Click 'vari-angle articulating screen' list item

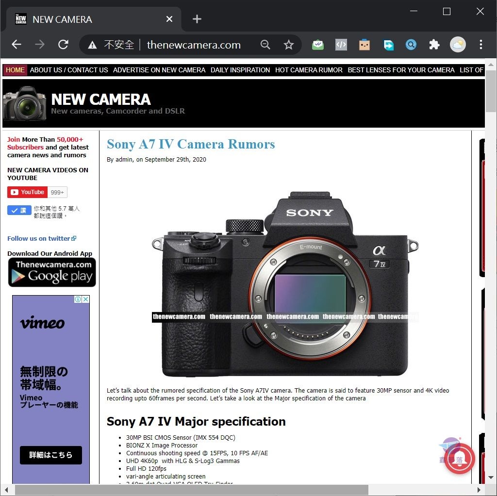click(x=166, y=477)
